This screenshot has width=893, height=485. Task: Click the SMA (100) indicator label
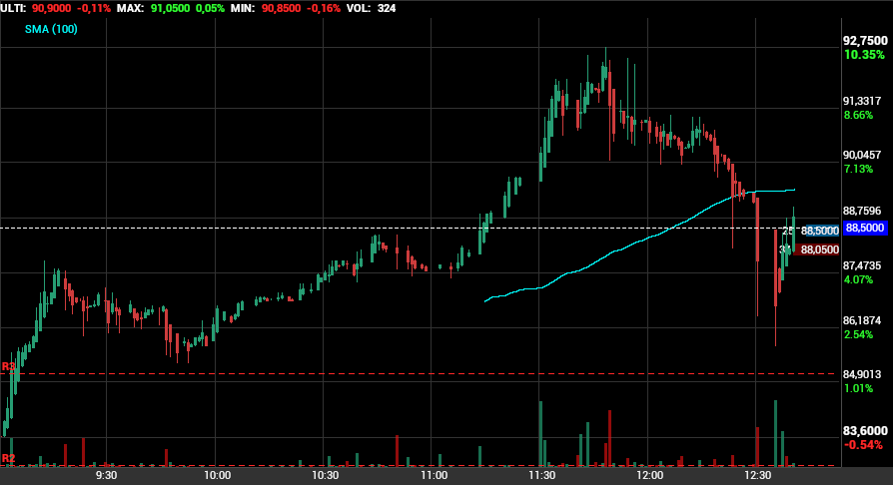tap(51, 29)
